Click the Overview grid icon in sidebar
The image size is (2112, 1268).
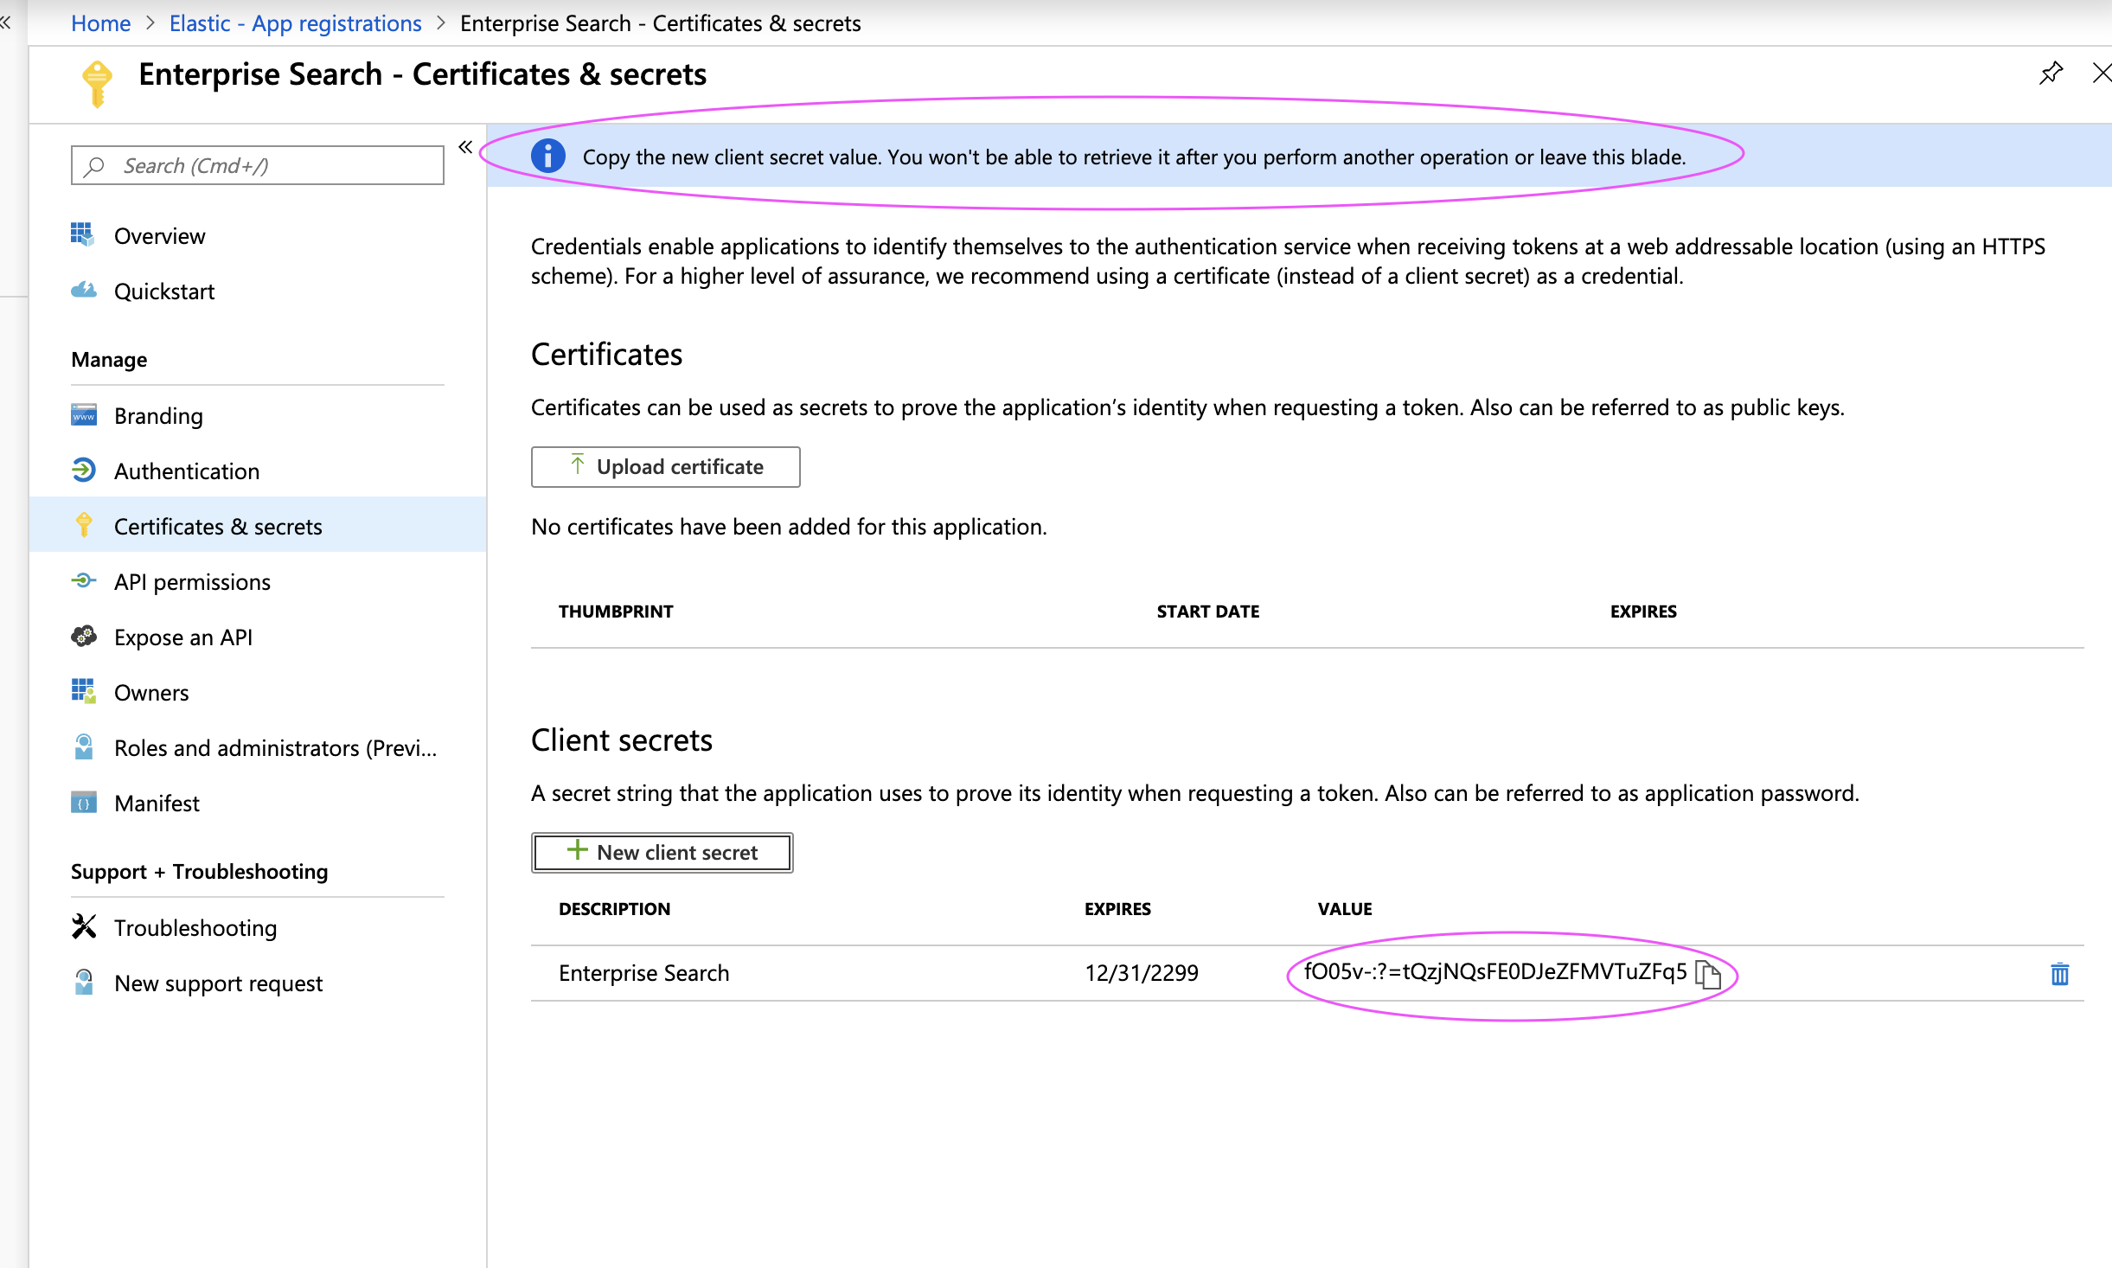(83, 235)
